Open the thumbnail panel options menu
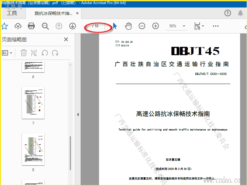The width and height of the screenshot is (248, 186). [7, 53]
